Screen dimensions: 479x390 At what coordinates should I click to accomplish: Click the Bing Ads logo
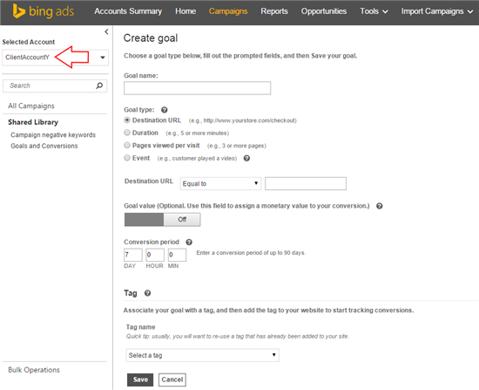pyautogui.click(x=43, y=11)
